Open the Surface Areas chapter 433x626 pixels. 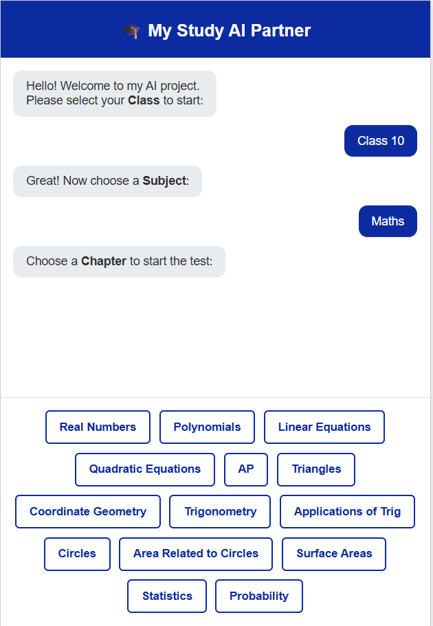point(334,554)
